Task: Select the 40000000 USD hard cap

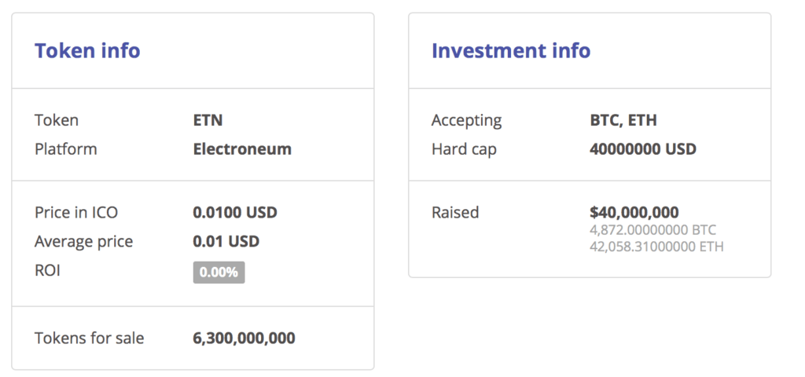Action: 643,148
